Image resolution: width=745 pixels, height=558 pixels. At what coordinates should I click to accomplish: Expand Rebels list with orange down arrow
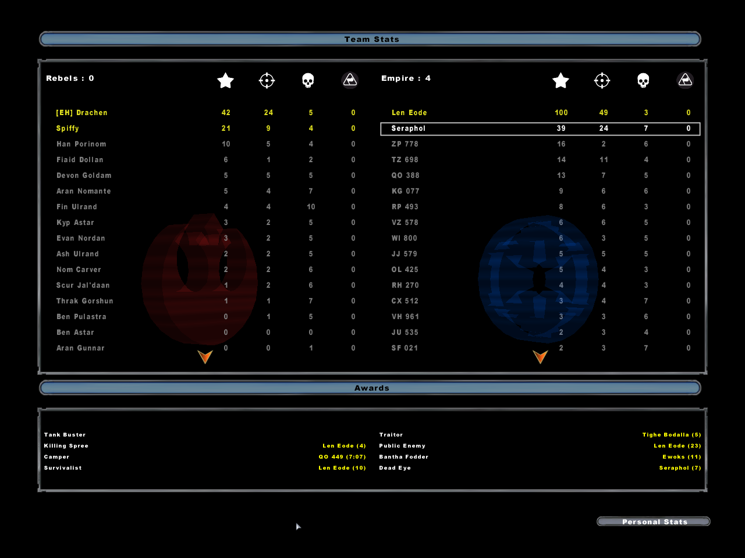[x=205, y=357]
